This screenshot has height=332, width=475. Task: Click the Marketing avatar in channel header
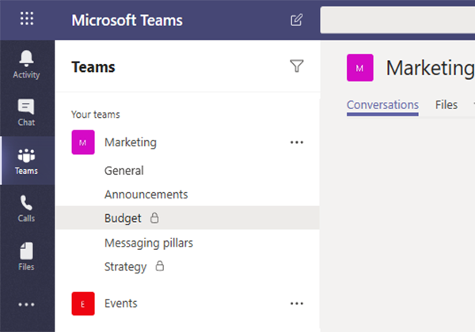click(360, 68)
